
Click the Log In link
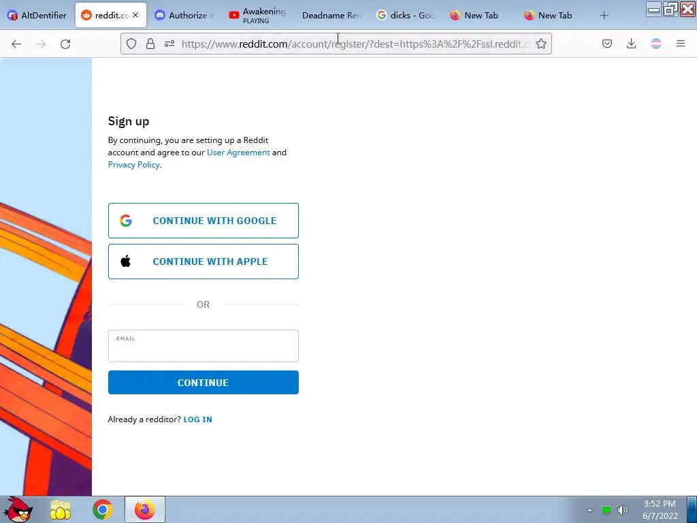[x=198, y=419]
